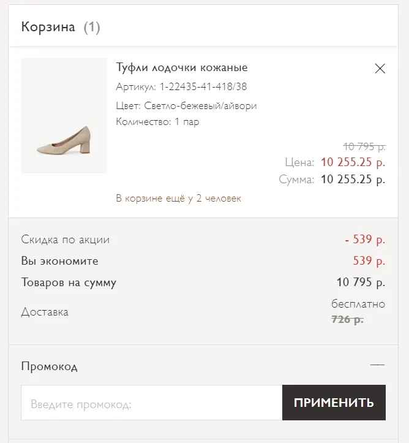
Task: Click the бесплатно delivery text
Action: click(x=358, y=304)
